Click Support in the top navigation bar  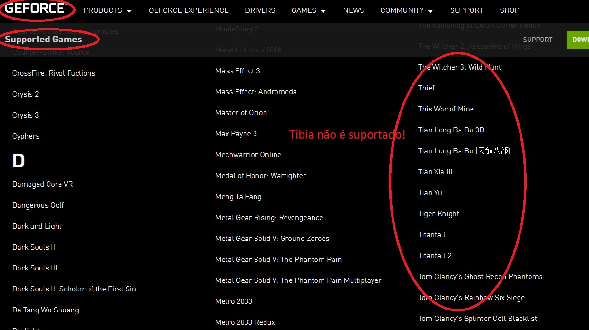(466, 10)
